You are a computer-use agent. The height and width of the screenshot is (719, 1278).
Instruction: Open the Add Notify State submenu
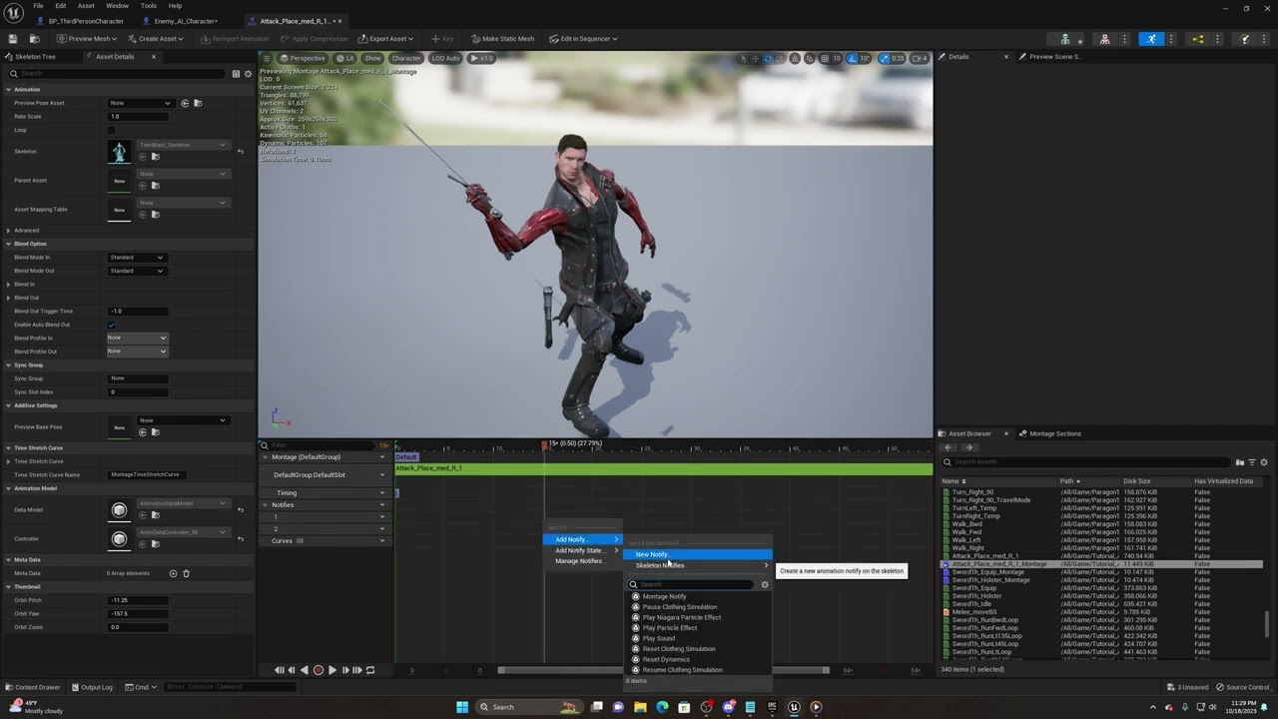(582, 550)
